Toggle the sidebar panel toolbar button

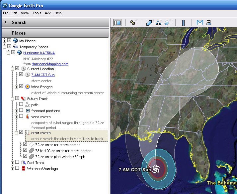(x=118, y=23)
